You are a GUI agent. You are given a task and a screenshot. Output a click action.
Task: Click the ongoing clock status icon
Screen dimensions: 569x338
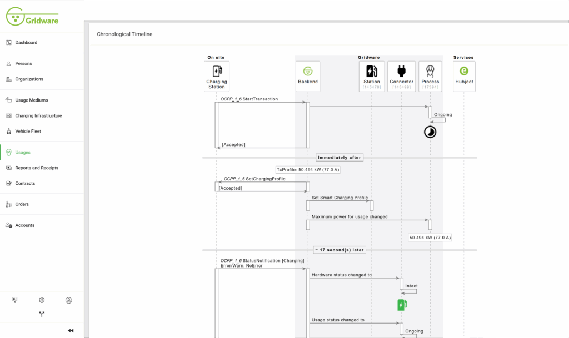[430, 132]
